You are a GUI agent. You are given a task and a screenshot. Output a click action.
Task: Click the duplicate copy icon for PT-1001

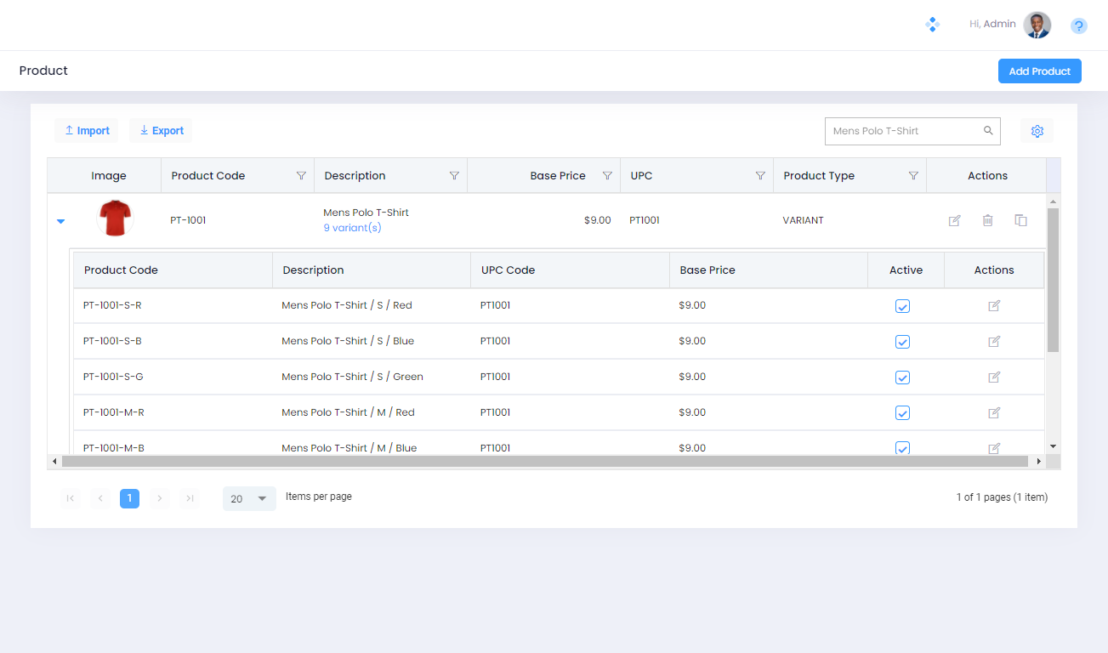coord(1020,220)
